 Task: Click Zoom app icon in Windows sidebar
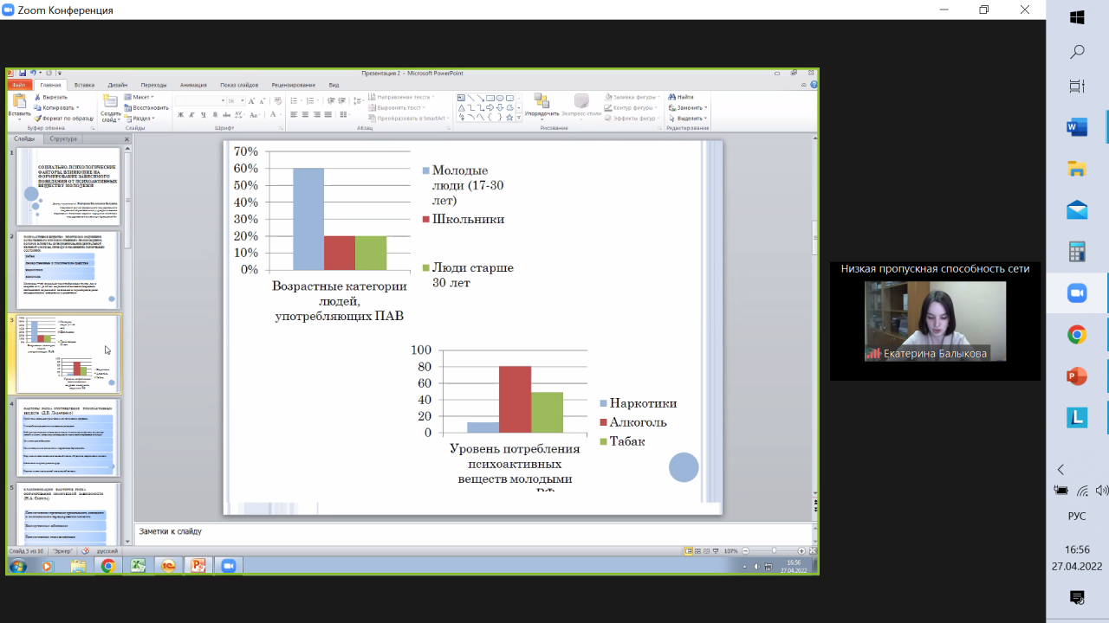pos(1077,294)
